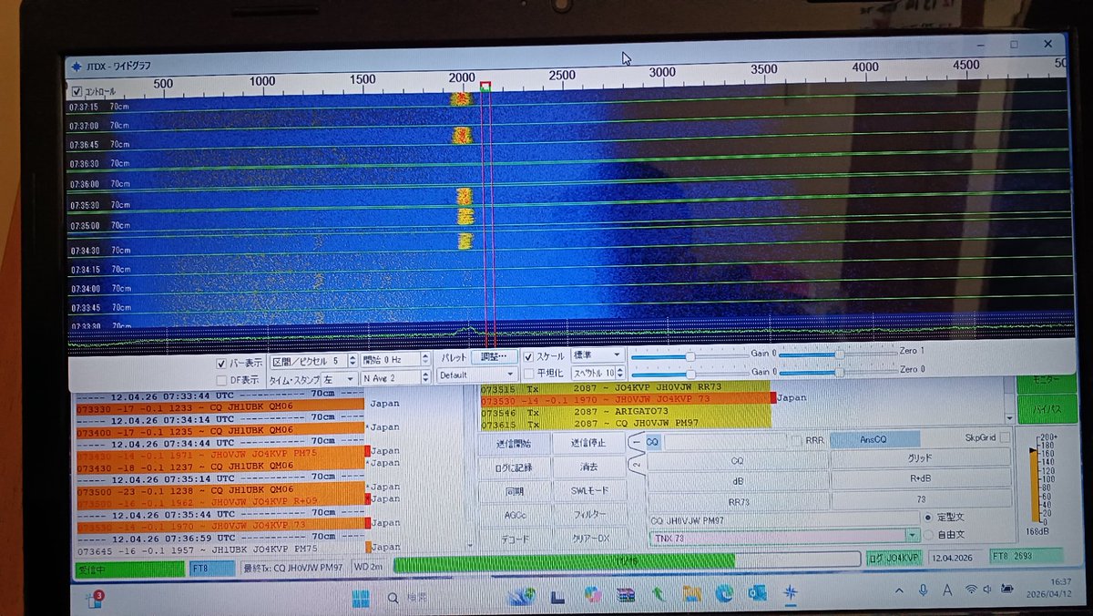Open the Edge browser taskbar icon
Image resolution: width=1093 pixels, height=616 pixels.
pos(724,594)
